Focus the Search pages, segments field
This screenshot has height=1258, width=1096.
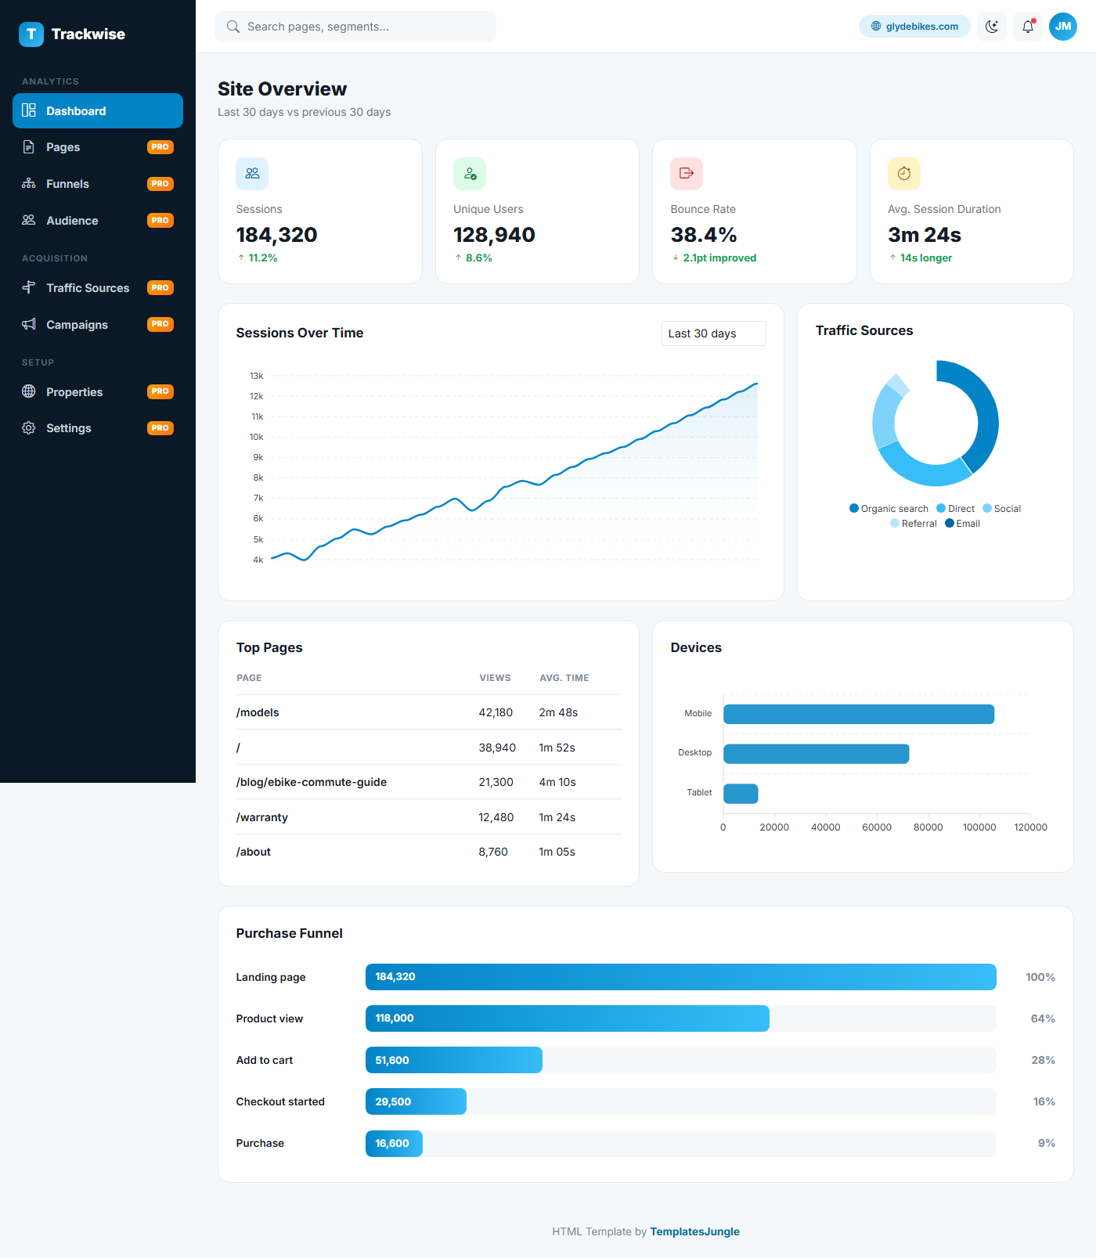pos(355,27)
